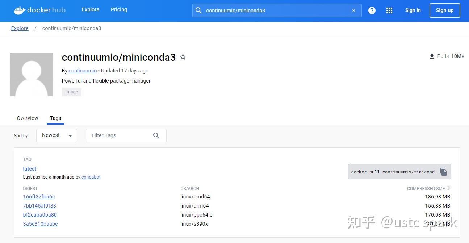Open the latest tag link
The width and height of the screenshot is (469, 243).
coord(29,168)
